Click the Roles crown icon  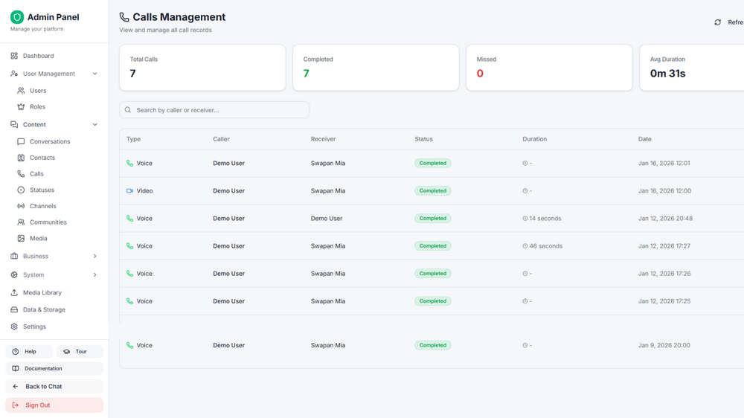click(21, 107)
